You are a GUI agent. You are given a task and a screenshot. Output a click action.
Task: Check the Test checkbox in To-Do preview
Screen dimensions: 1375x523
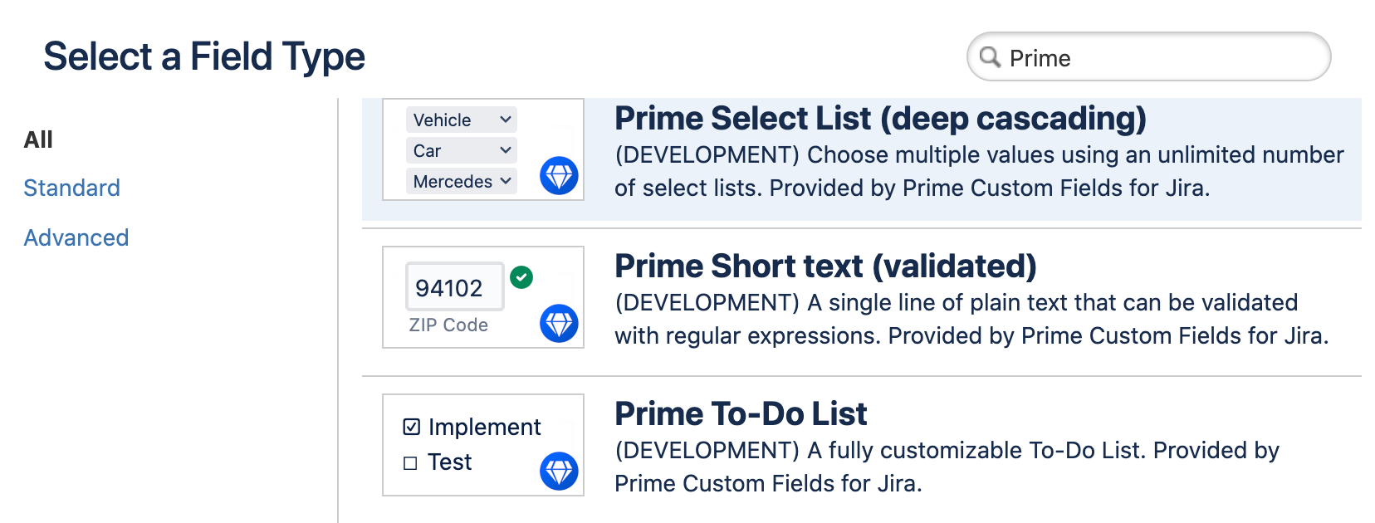click(410, 462)
